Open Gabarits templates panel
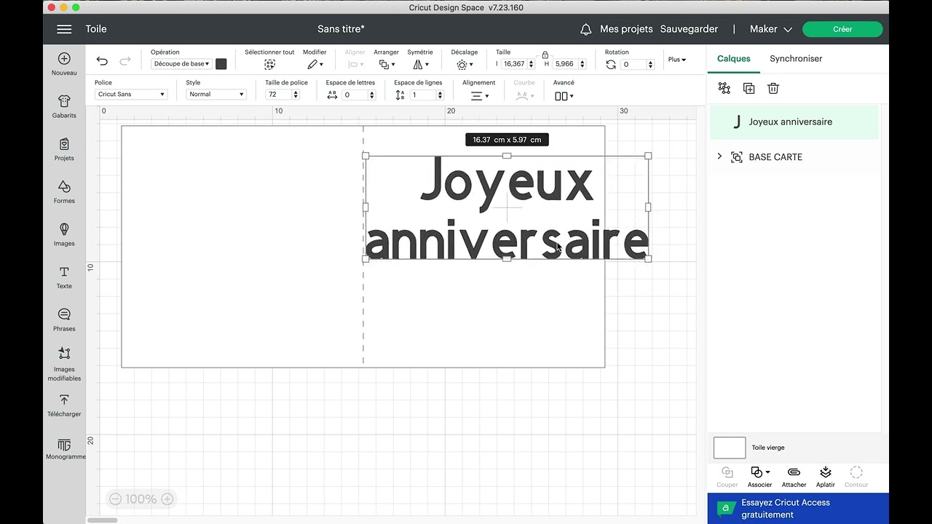932x524 pixels. pos(64,106)
